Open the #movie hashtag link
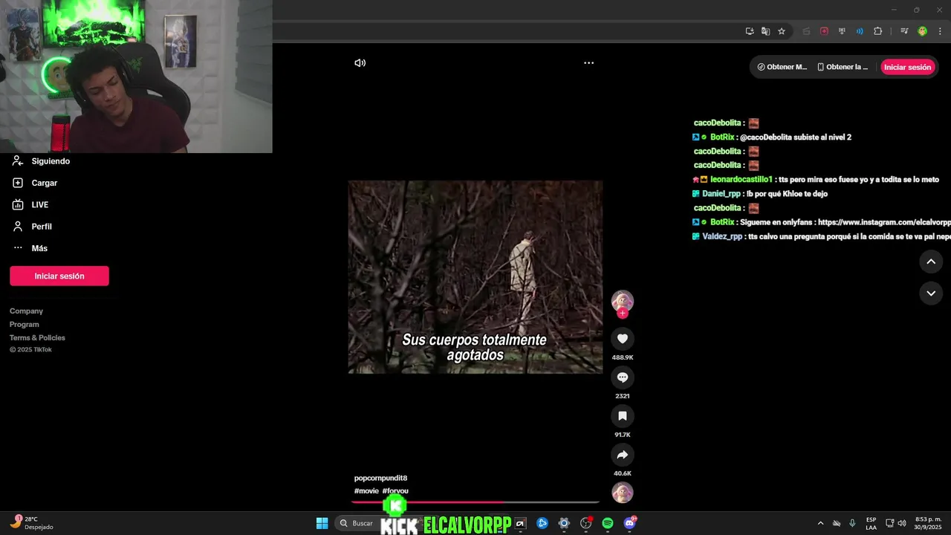 pos(366,491)
